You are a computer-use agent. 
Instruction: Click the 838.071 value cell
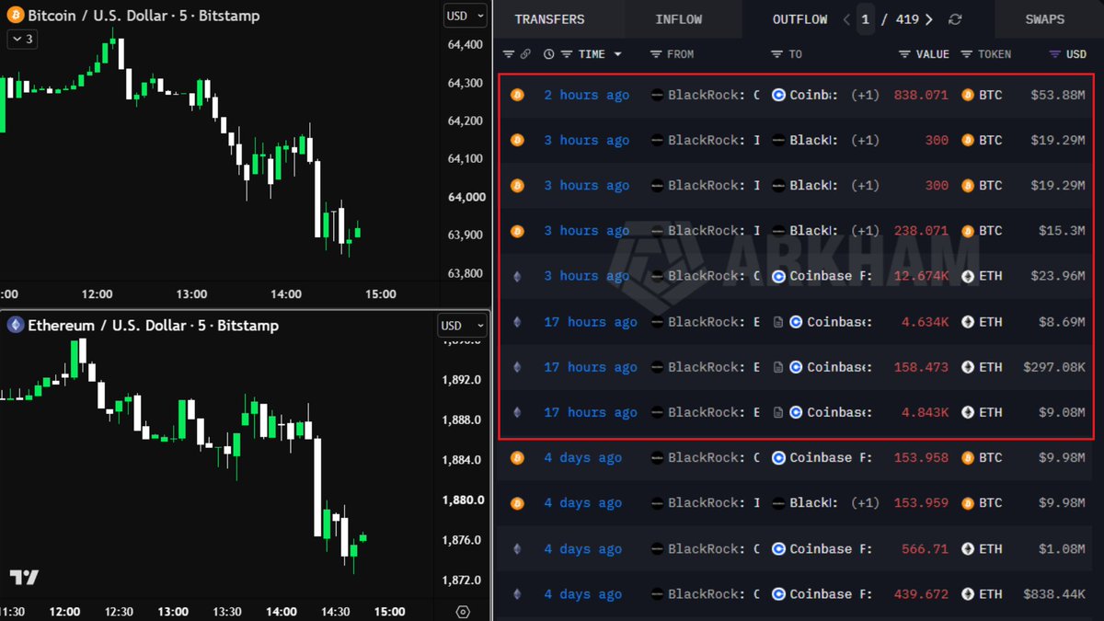(921, 95)
